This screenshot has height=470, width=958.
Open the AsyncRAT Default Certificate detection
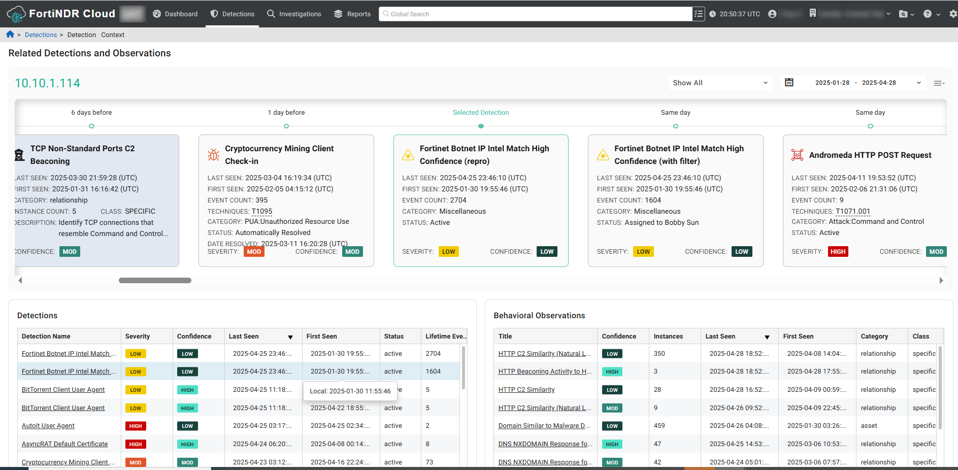point(64,444)
